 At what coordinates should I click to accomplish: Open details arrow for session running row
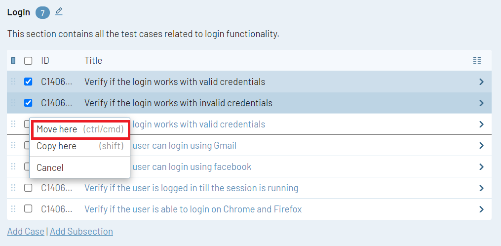(481, 188)
